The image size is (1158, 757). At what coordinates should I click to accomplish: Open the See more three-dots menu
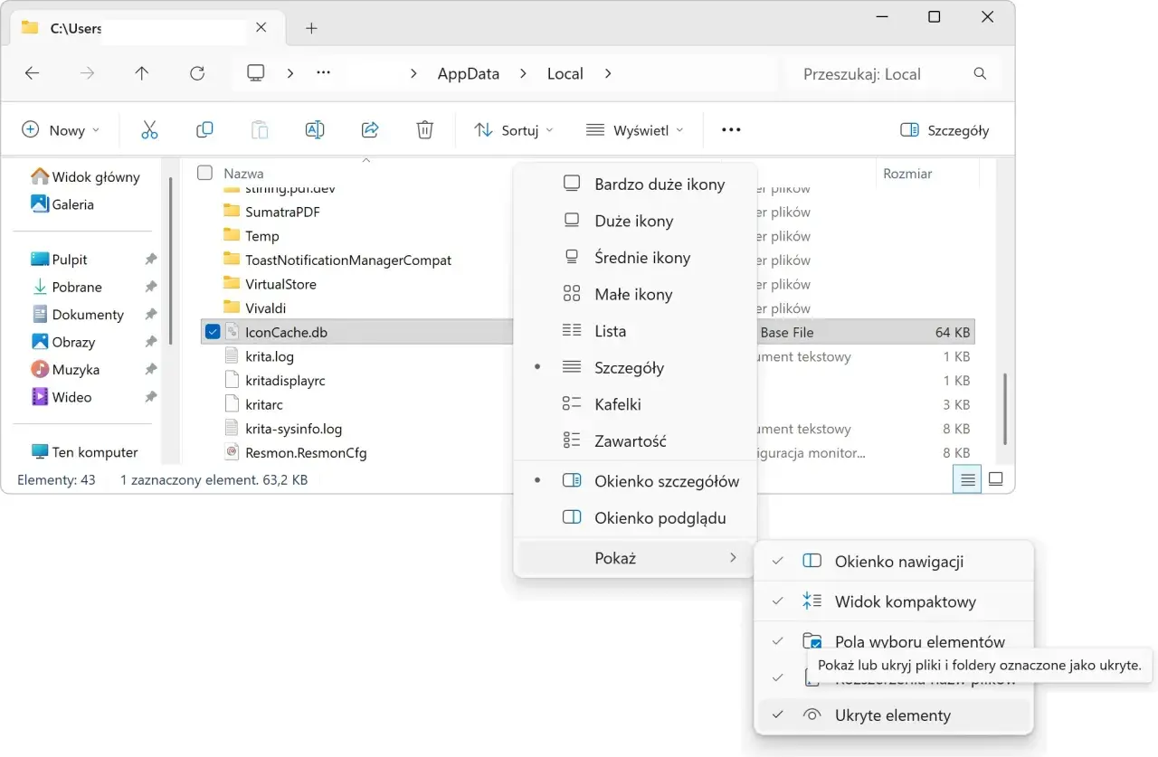[x=731, y=130]
